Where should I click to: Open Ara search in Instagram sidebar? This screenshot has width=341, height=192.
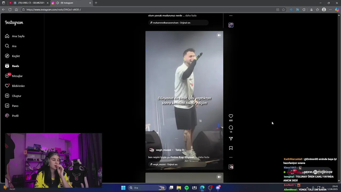point(11,46)
